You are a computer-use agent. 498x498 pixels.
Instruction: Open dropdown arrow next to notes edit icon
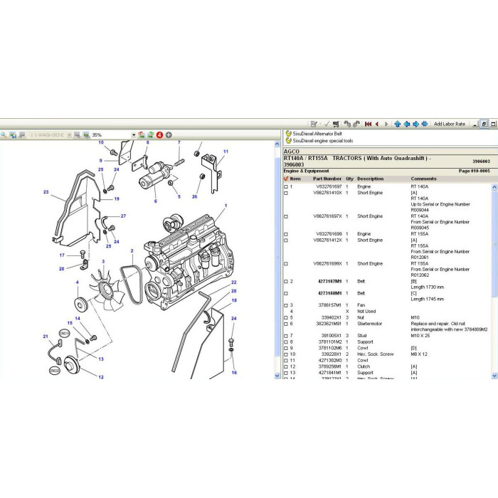(x=320, y=124)
